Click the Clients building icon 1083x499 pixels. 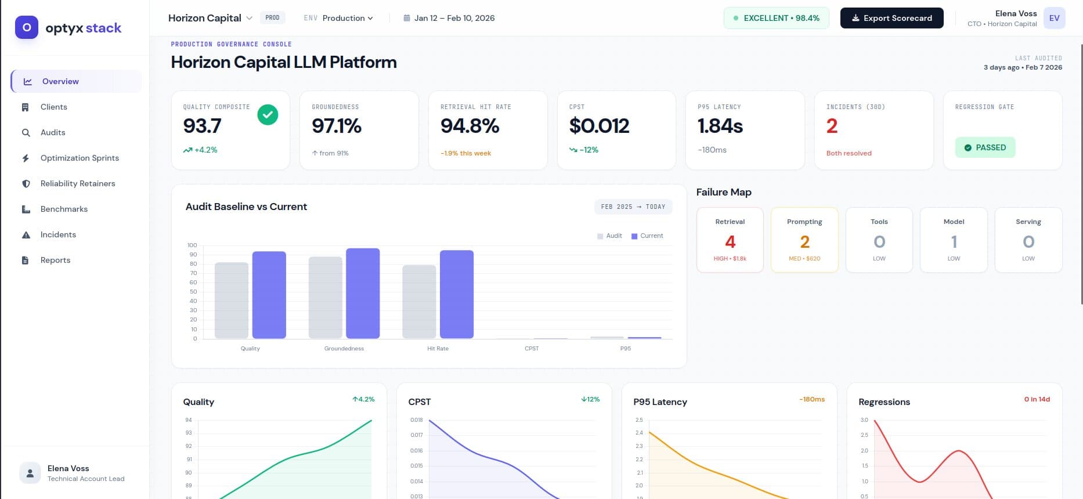26,107
